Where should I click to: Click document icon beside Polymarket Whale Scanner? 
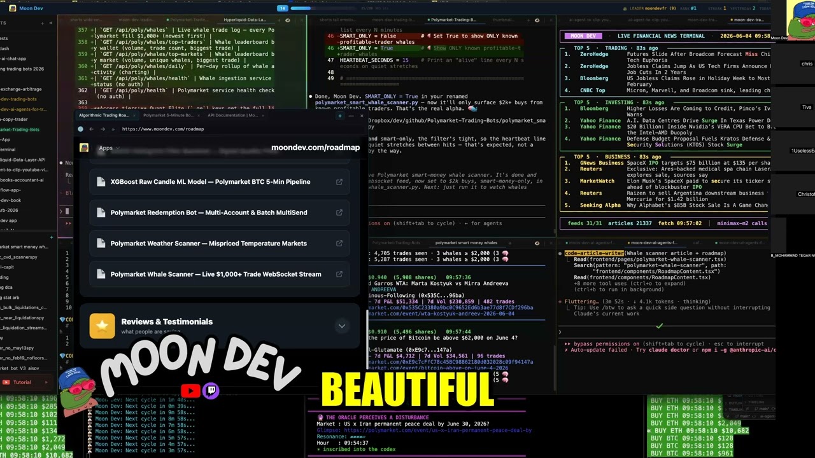click(x=101, y=274)
